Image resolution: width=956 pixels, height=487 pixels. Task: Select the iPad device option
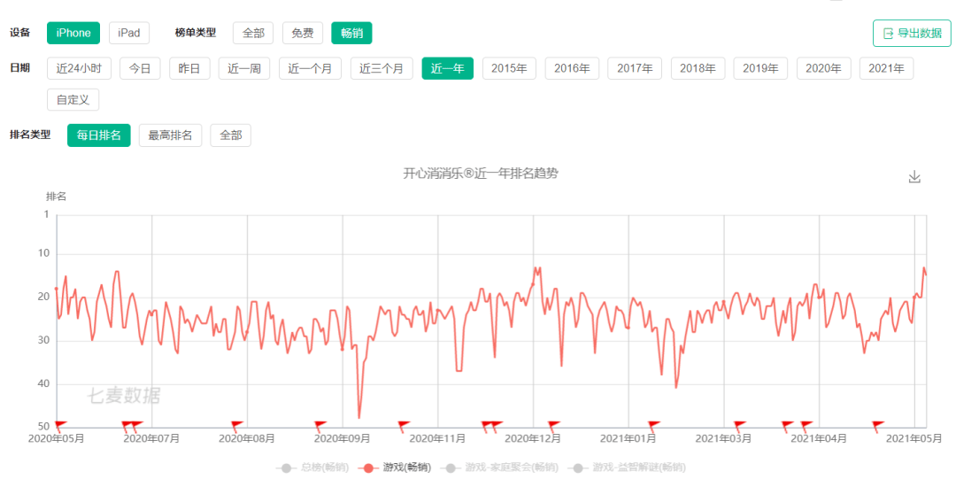[129, 34]
